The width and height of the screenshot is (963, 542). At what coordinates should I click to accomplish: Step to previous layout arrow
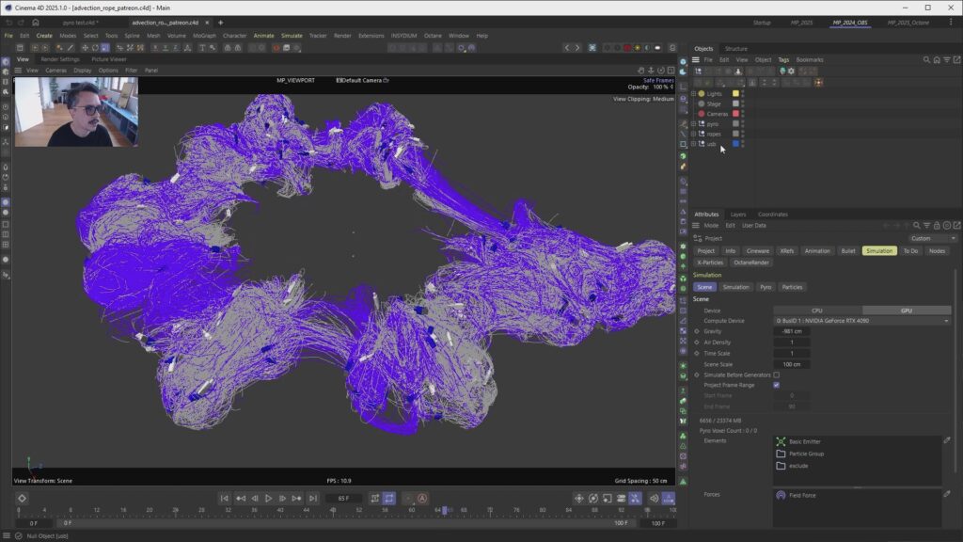pyautogui.click(x=567, y=47)
